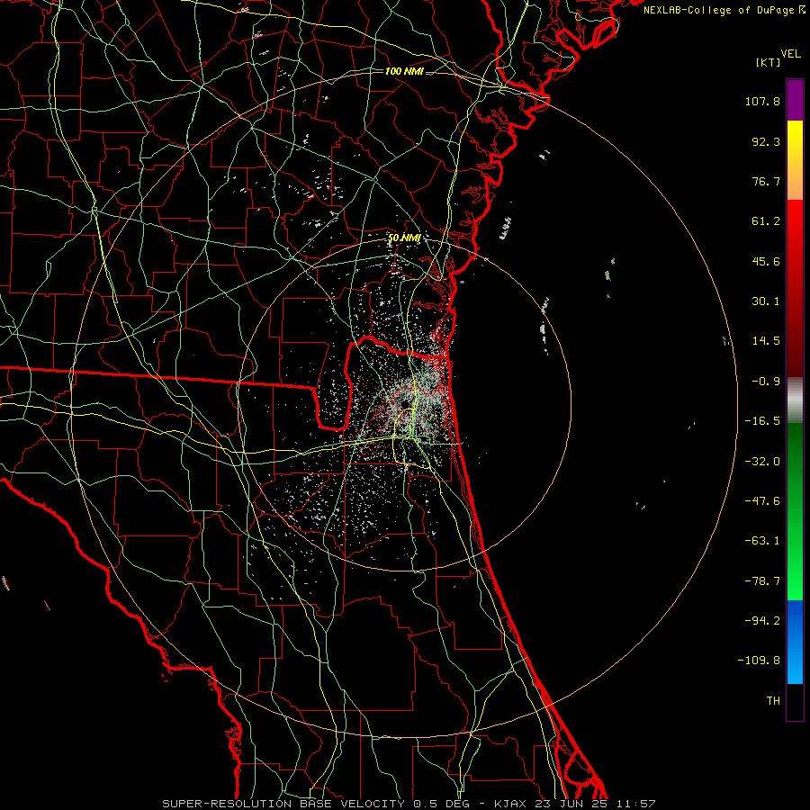Viewport: 810px width, 810px height.
Task: Select the -94.2 legend value
Action: [762, 621]
